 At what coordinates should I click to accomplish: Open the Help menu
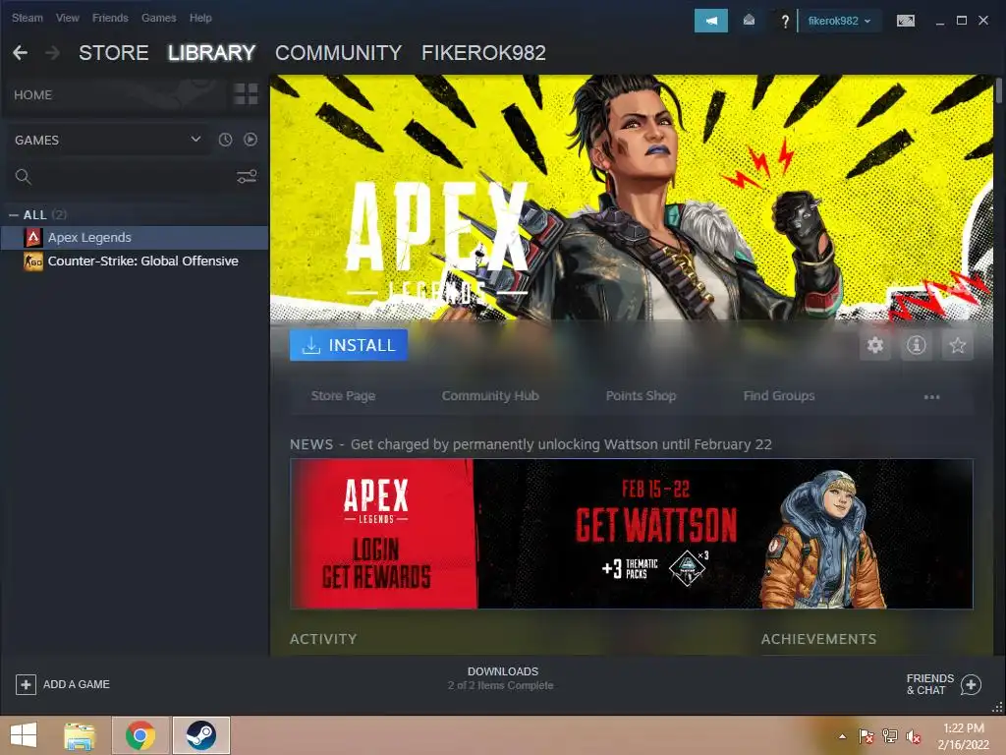[x=200, y=18]
